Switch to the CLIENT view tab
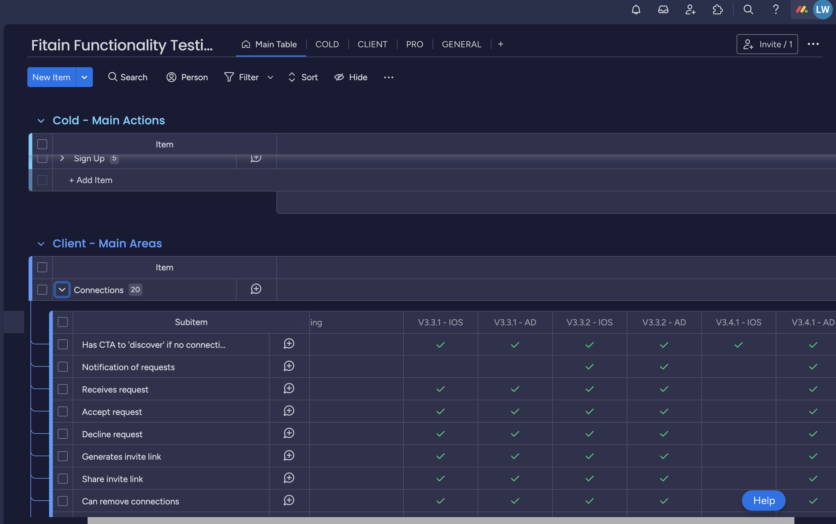This screenshot has width=836, height=524. (x=372, y=45)
